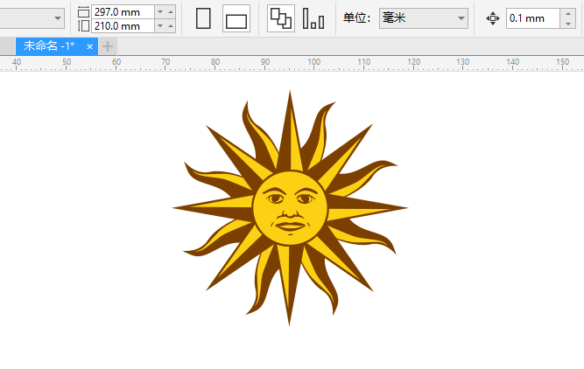Increase the page width value
The image size is (584, 369).
(171, 12)
